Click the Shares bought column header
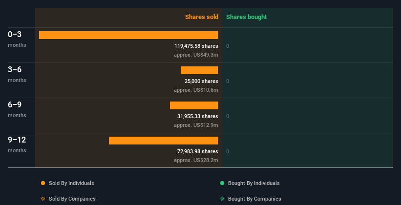 point(246,17)
